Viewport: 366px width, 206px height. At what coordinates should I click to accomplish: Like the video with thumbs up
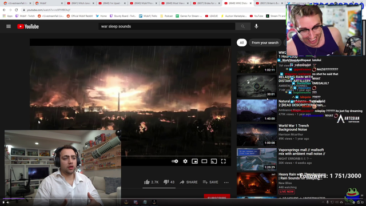151,182
